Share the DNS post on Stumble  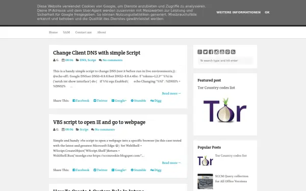[138, 101]
